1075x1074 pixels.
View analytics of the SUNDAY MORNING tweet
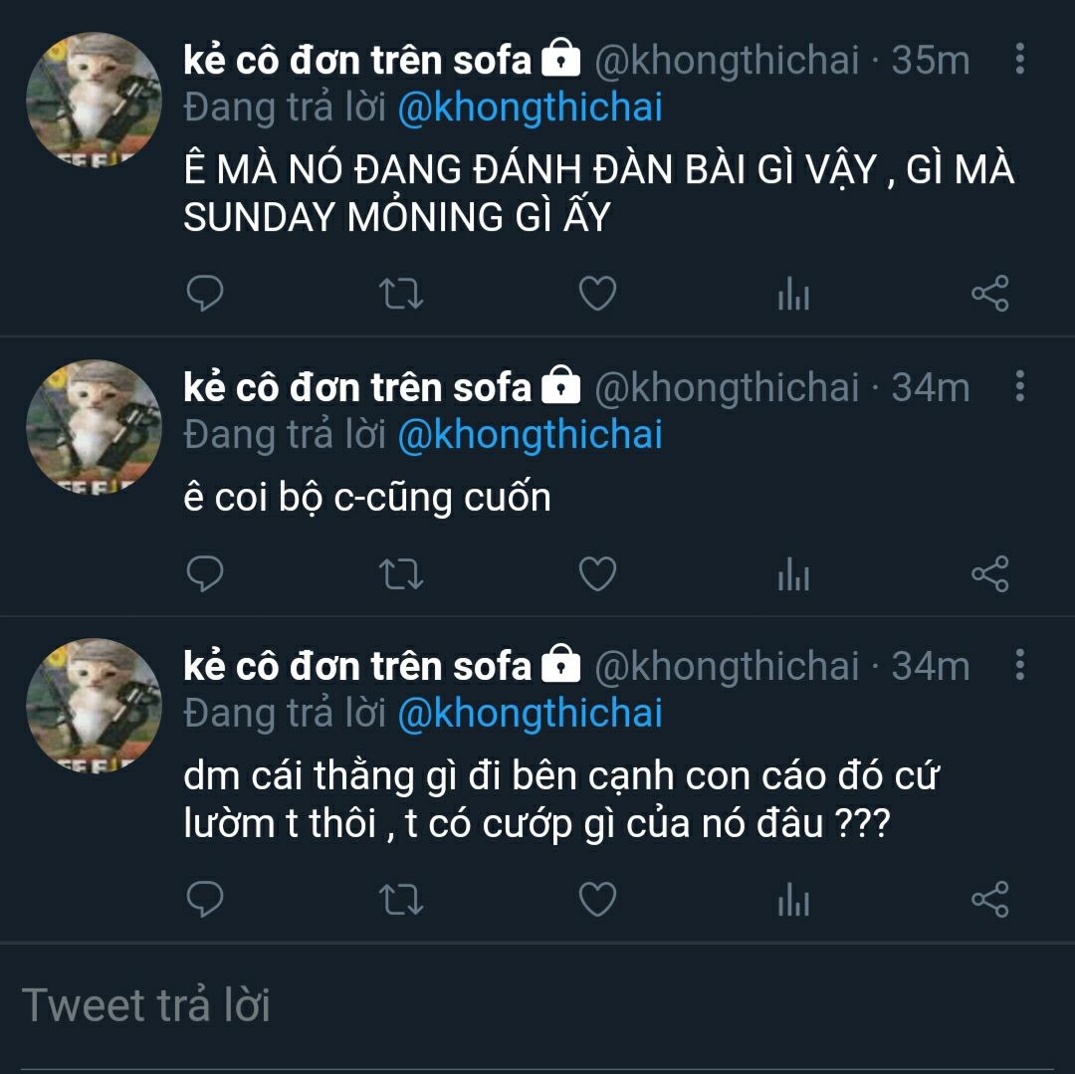(794, 294)
